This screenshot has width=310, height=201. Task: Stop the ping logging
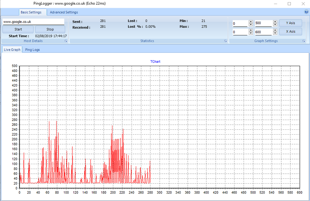(50, 29)
